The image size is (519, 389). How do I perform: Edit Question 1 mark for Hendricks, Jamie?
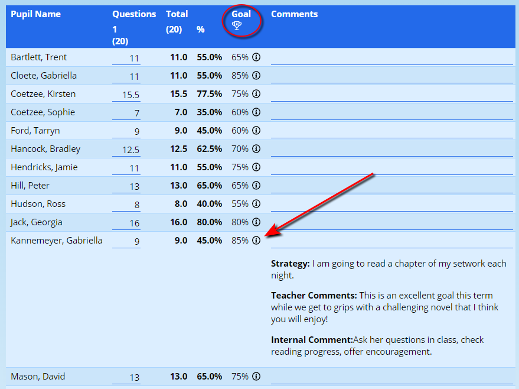click(126, 168)
